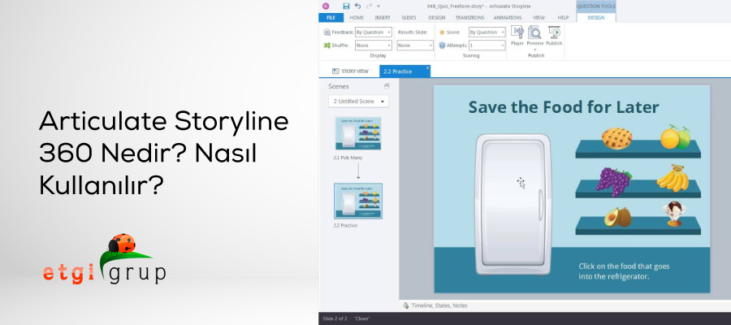Open the Player settings icon
The height and width of the screenshot is (325, 731).
point(517,32)
